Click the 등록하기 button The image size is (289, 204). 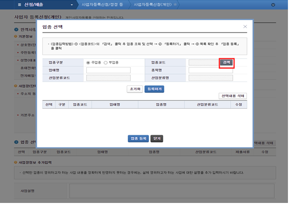coord(154,89)
